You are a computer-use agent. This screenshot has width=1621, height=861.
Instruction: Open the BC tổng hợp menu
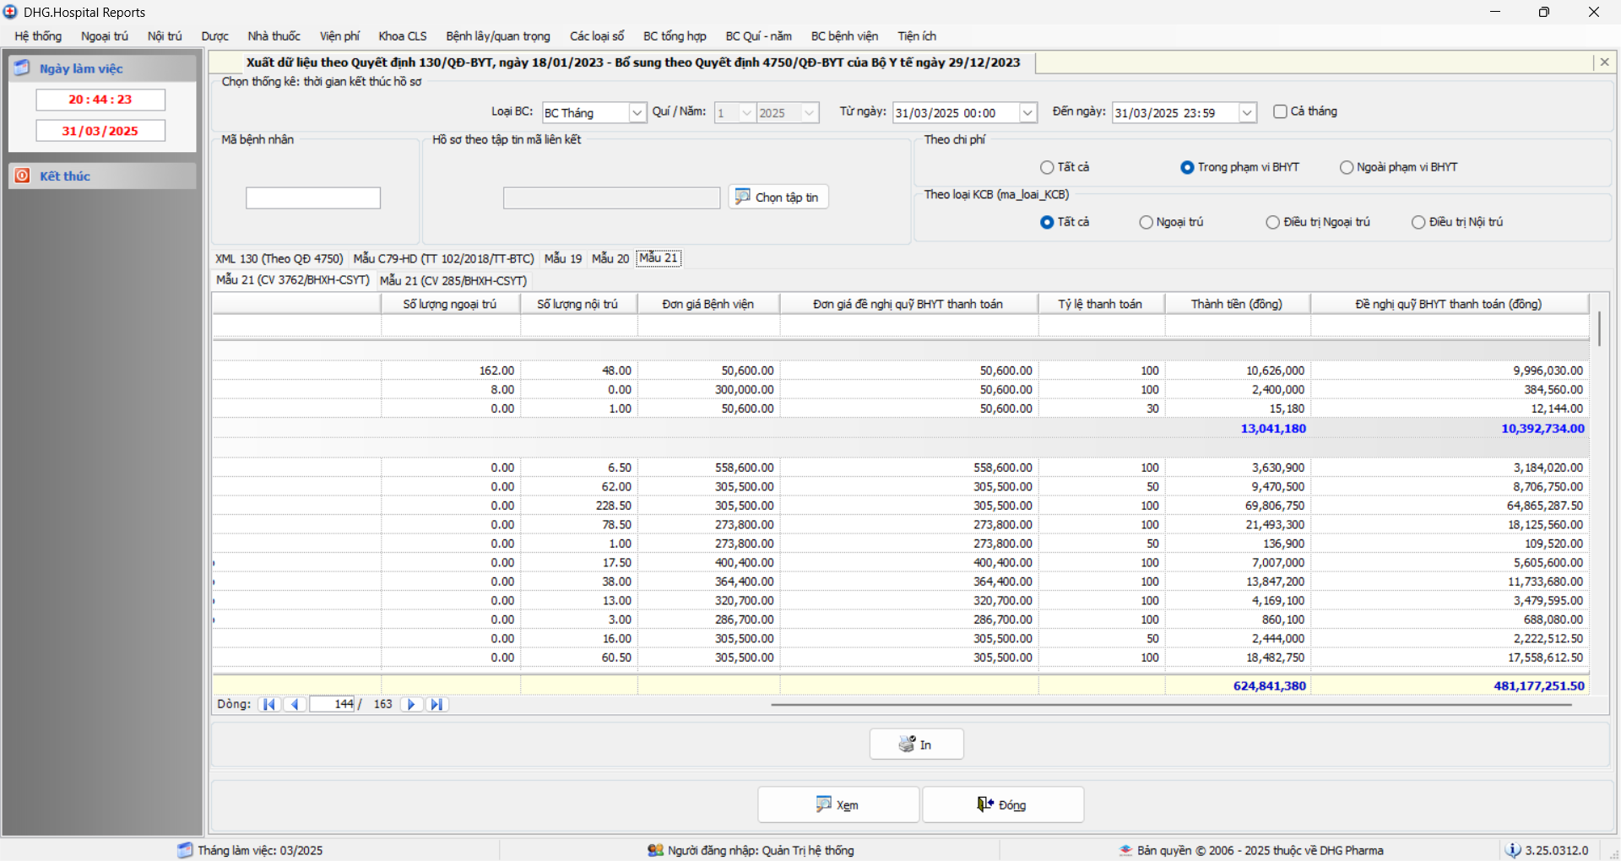[675, 36]
